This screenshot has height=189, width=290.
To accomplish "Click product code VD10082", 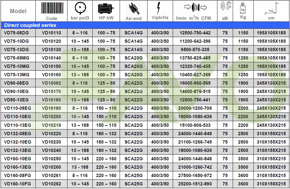I will tap(51, 83).
